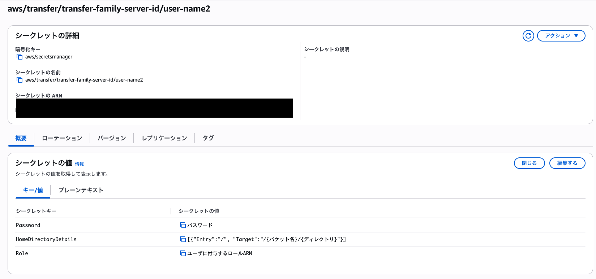Click the Password key cell
This screenshot has height=279, width=596.
tap(28, 225)
